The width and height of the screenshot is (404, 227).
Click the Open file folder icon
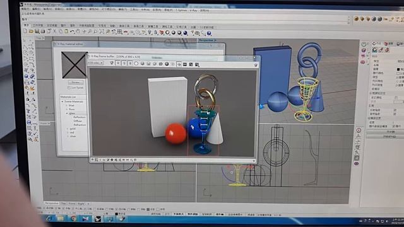(31, 32)
